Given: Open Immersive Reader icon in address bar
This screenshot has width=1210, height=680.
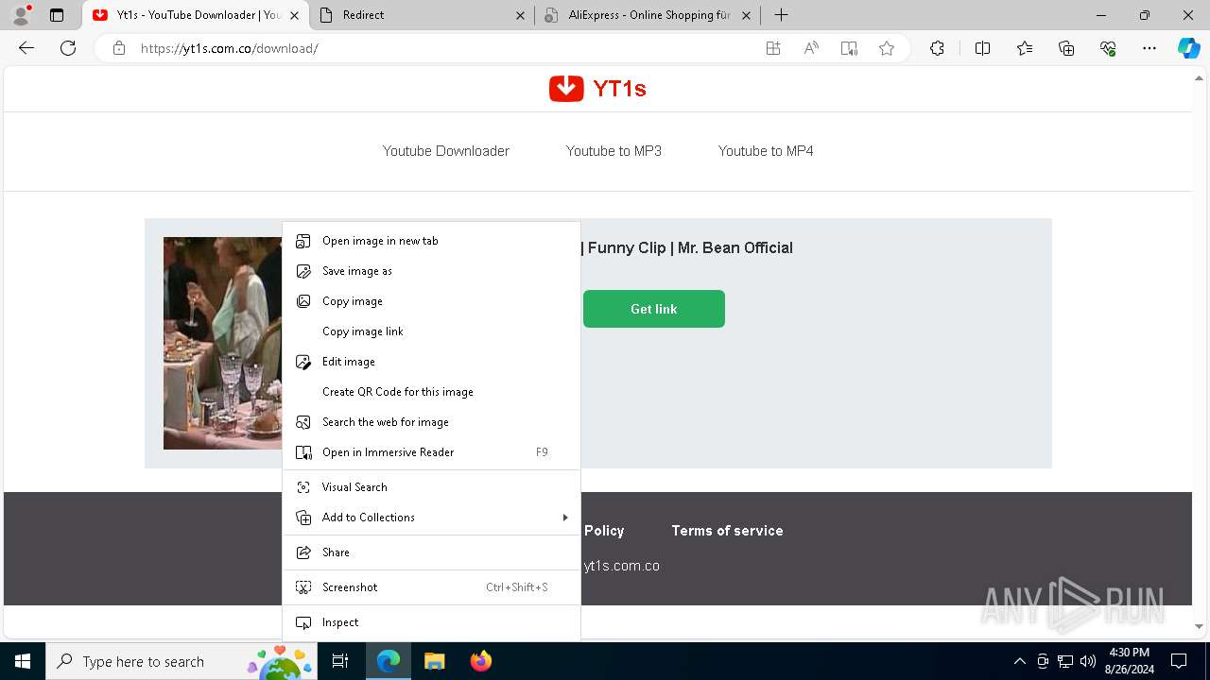Looking at the screenshot, I should click(849, 48).
